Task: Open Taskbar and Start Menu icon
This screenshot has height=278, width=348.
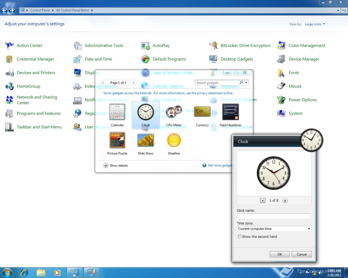Action: click(x=10, y=127)
